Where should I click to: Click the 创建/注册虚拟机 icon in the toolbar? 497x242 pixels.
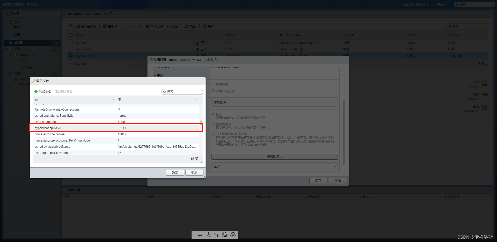pos(70,26)
